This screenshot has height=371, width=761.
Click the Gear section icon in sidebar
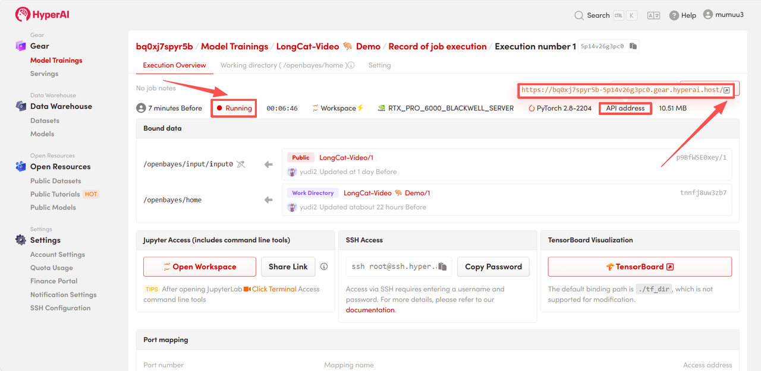click(21, 46)
